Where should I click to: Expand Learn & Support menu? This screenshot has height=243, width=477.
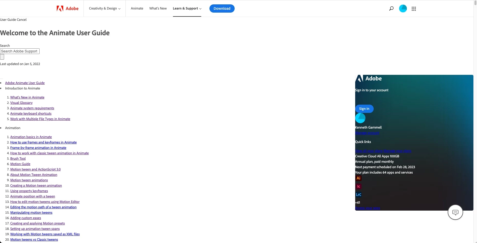coord(187,8)
